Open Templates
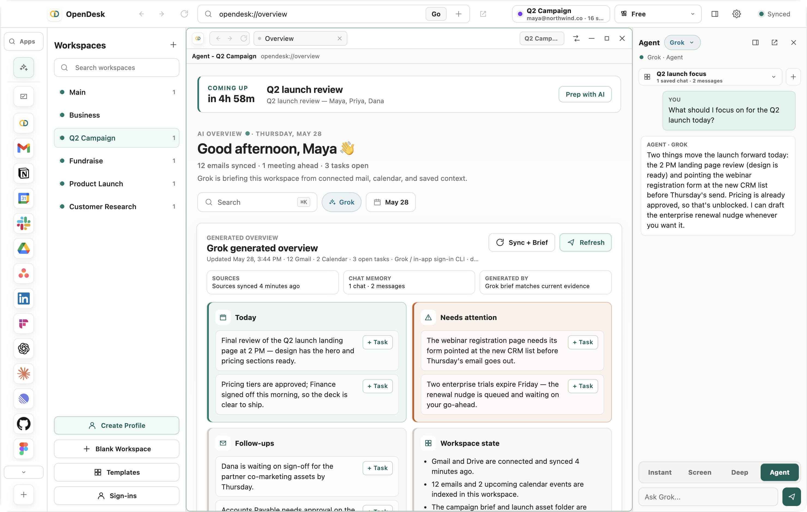 (117, 472)
